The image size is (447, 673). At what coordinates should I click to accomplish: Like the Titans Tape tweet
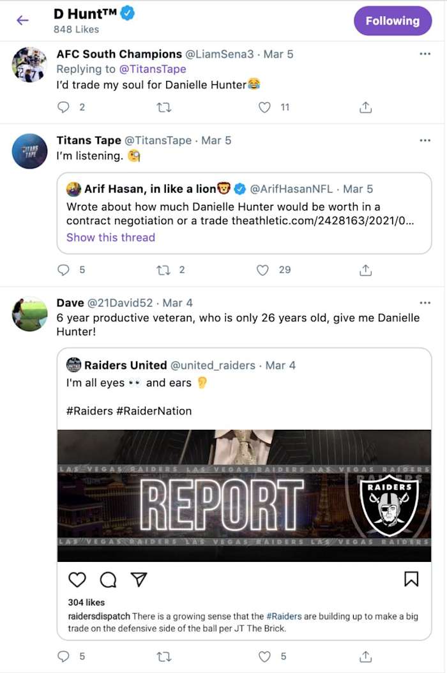tap(262, 270)
